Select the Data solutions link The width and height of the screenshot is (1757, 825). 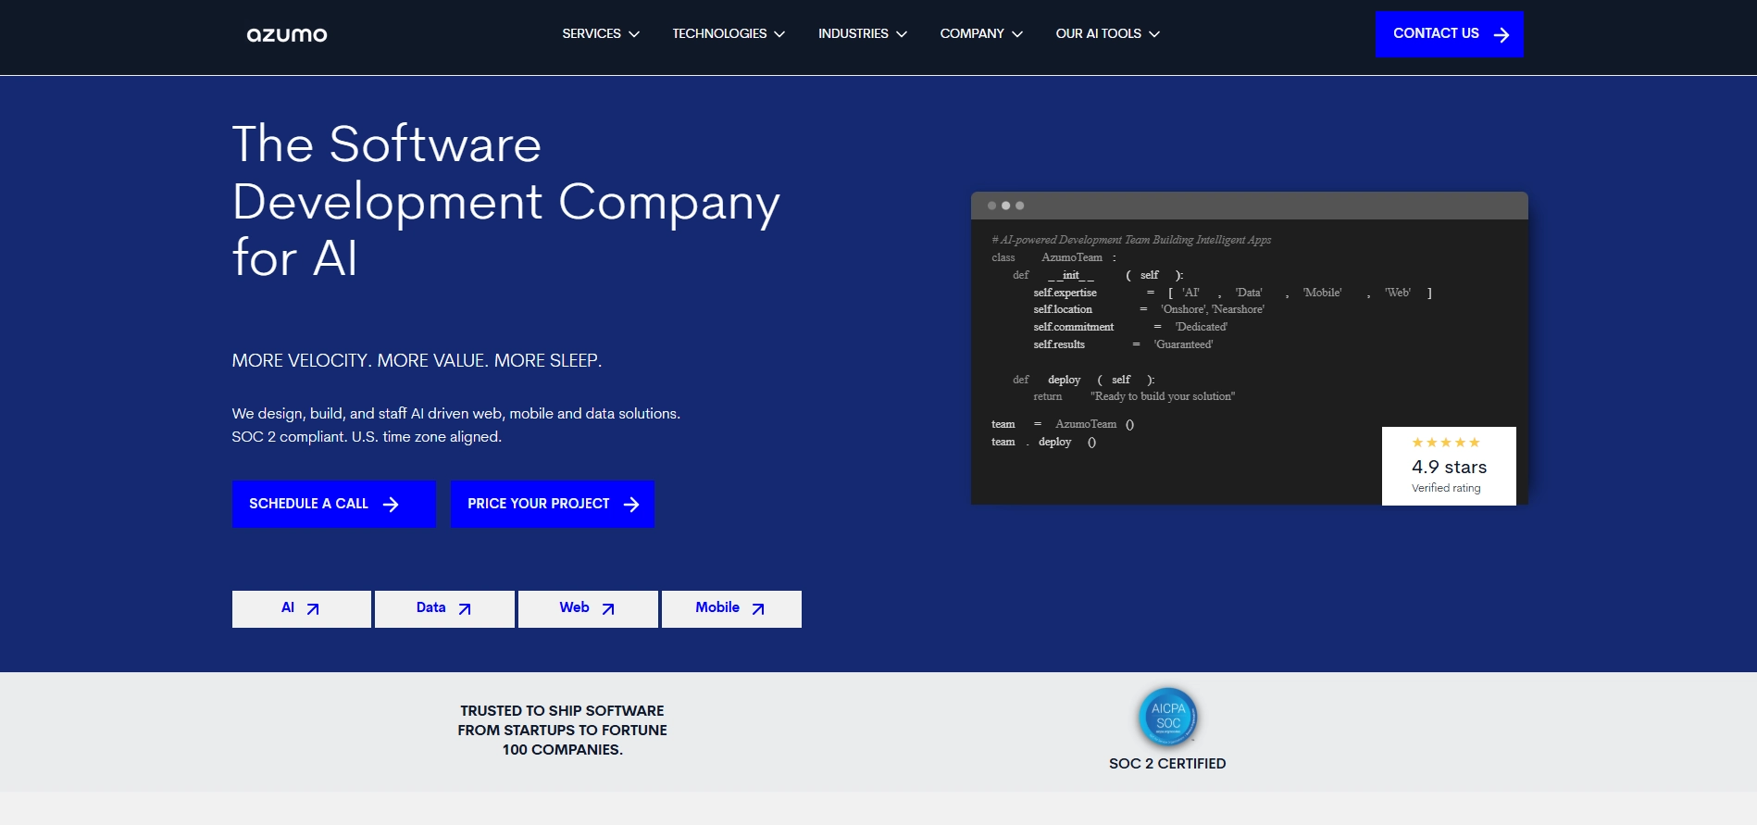[x=443, y=608]
